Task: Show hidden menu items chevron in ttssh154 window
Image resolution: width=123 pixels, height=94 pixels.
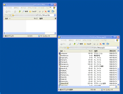Action: click(50, 7)
